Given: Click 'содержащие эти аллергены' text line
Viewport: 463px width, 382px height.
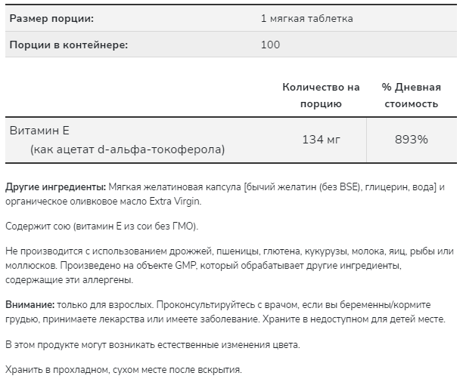Looking at the screenshot, I should pos(69,280).
